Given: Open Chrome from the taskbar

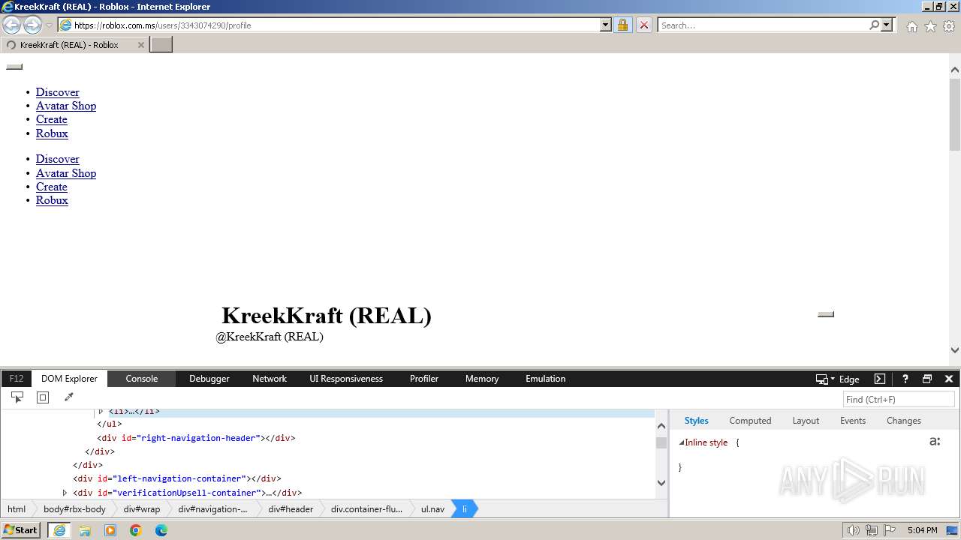Looking at the screenshot, I should tap(136, 530).
